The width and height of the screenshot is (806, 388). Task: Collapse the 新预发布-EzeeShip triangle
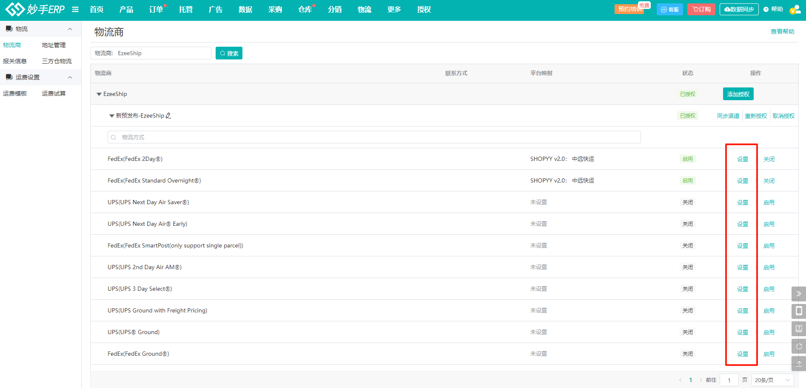click(111, 116)
